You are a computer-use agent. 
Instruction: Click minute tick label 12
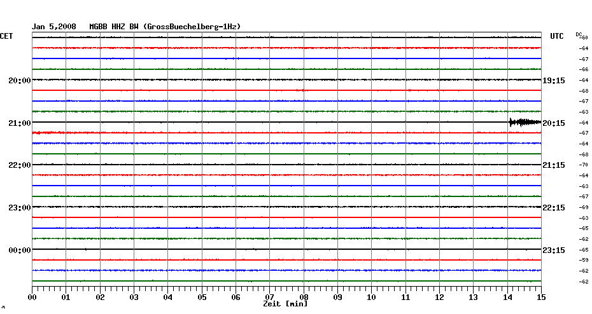(x=439, y=297)
